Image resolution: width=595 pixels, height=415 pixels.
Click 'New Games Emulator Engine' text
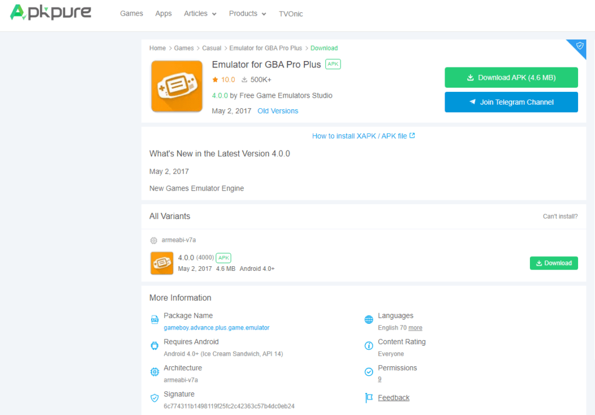[x=196, y=188]
